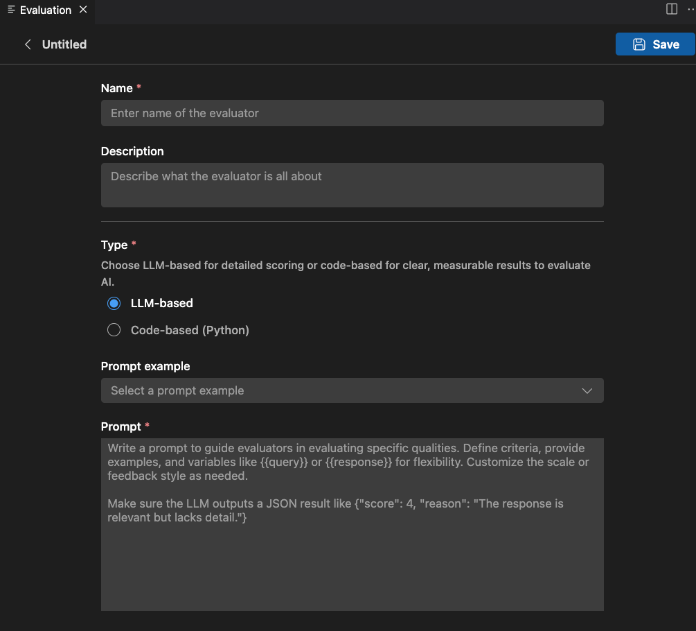Click the back chevron beside Untitled
The height and width of the screenshot is (631, 696).
pyautogui.click(x=27, y=44)
